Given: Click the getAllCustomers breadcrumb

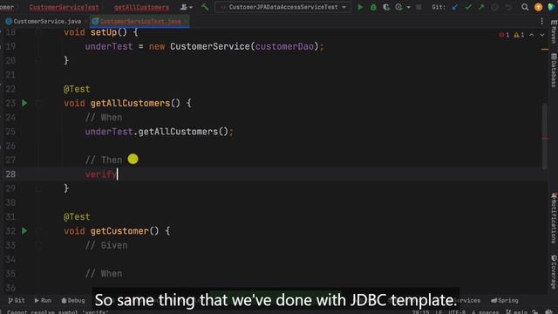Looking at the screenshot, I should [141, 7].
